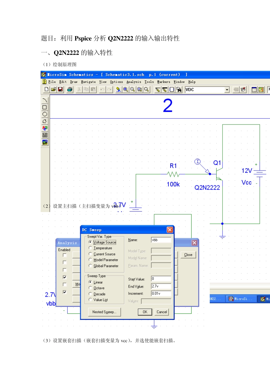Click OK in DC Sweep dialog
This screenshot has height=382, width=270.
[145, 312]
